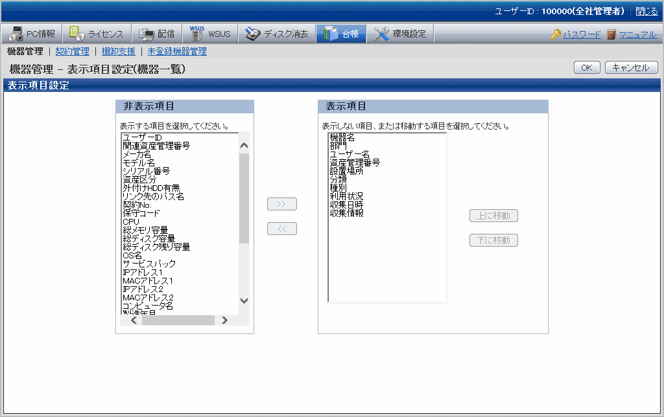Select 総メモリ容量 in hidden items list
Image resolution: width=664 pixels, height=417 pixels.
coord(180,230)
